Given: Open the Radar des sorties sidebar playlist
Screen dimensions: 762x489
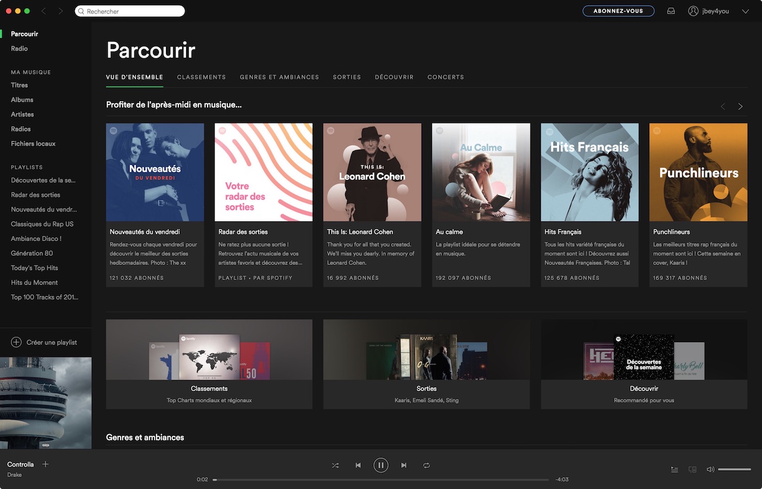Looking at the screenshot, I should click(35, 195).
